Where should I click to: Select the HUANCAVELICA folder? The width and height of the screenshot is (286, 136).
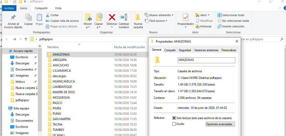click(97, 81)
